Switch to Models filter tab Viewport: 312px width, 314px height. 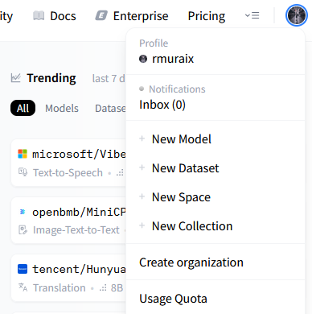coord(62,109)
